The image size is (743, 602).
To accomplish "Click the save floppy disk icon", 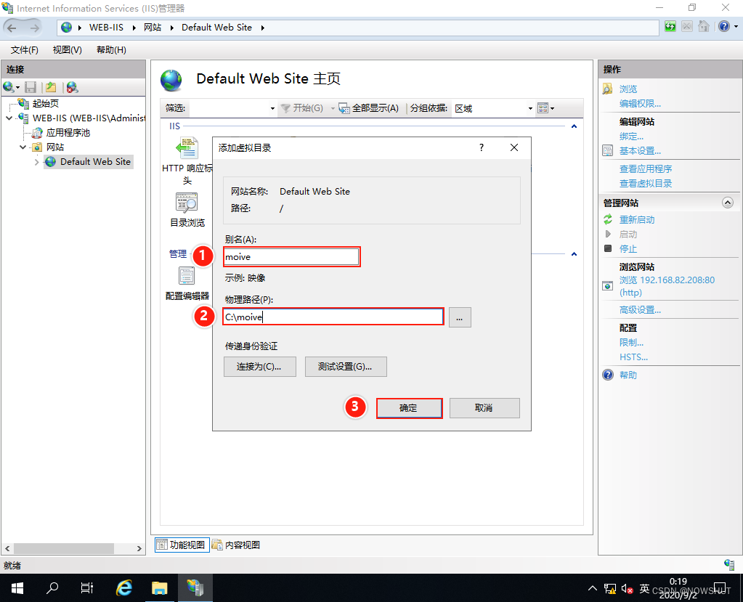I will pos(31,87).
